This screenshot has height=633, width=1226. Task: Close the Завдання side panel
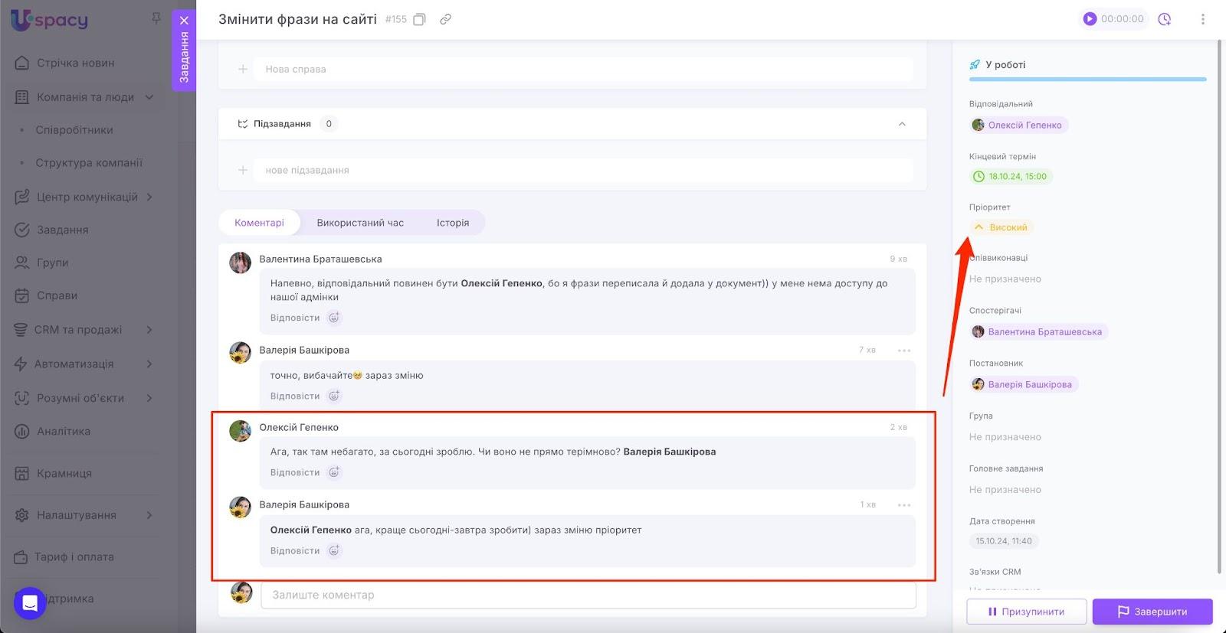tap(184, 21)
